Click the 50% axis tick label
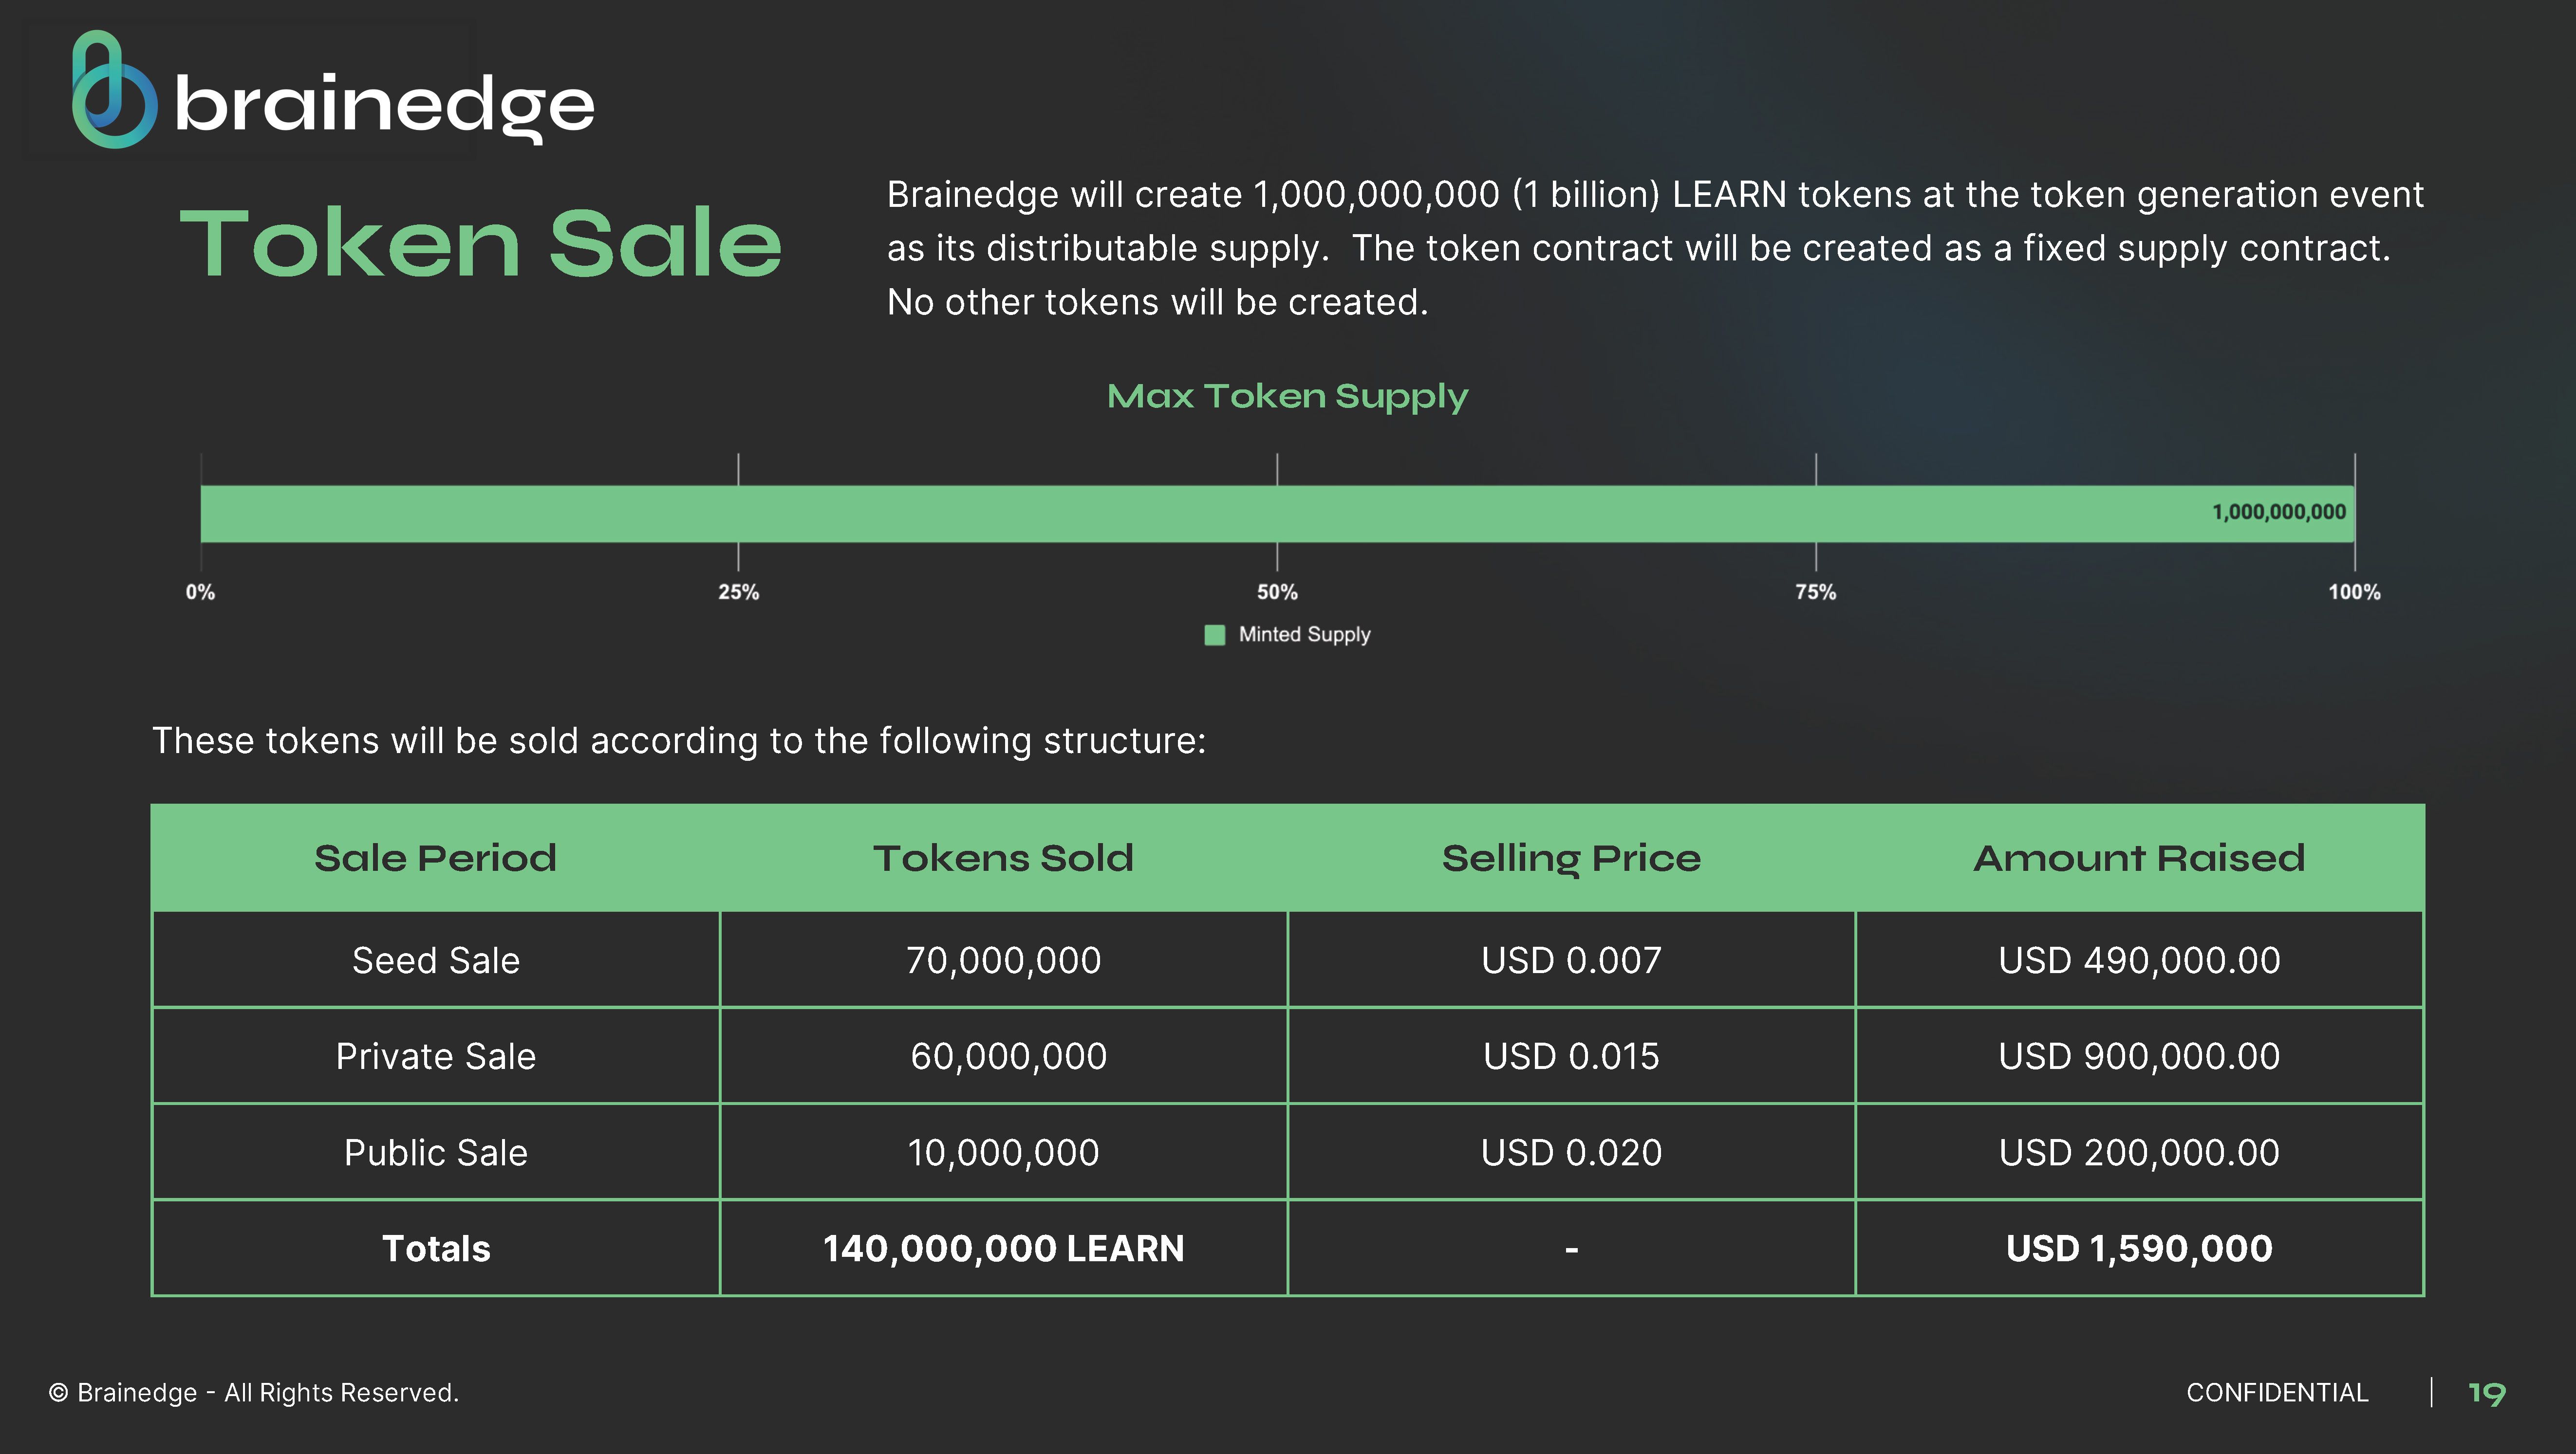2576x1454 pixels. click(1277, 592)
